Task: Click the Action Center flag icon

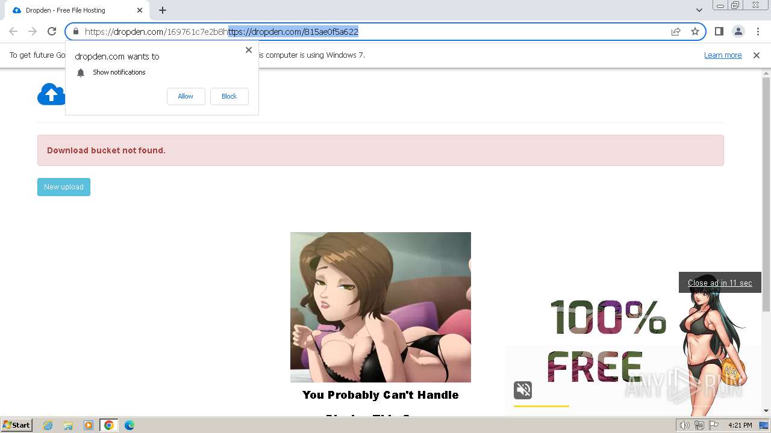Action: [x=713, y=425]
